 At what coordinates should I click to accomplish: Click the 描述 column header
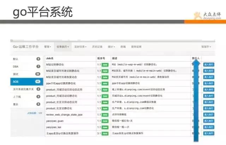(114, 58)
